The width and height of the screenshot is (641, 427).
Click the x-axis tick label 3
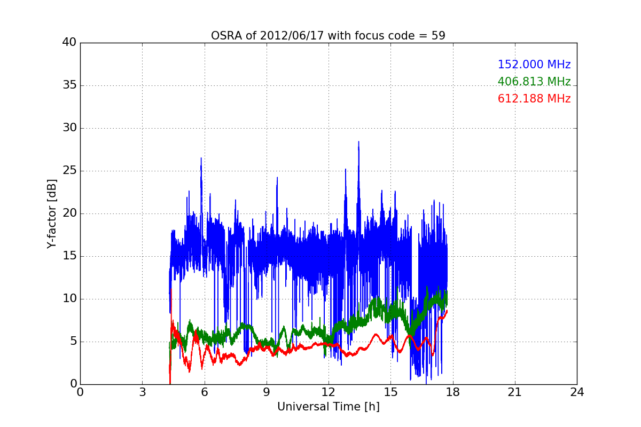tap(142, 392)
